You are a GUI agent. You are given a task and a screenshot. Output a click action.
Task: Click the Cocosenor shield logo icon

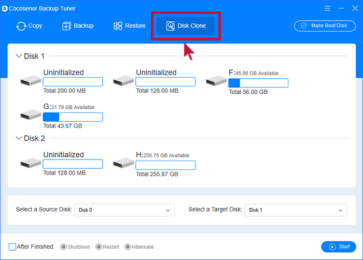(x=5, y=9)
